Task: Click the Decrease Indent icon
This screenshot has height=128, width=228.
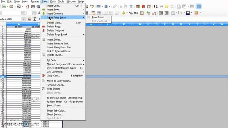Action: point(166,13)
